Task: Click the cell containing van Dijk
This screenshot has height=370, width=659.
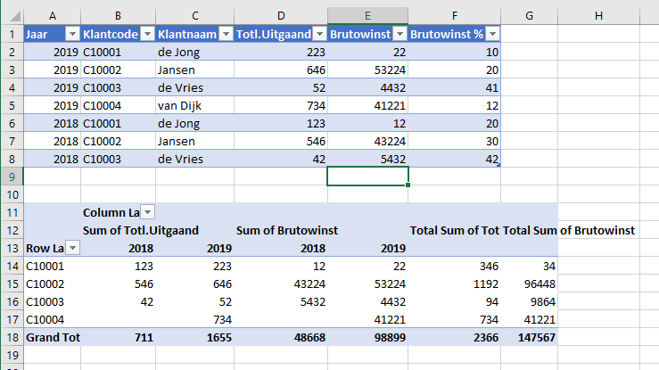Action: [x=194, y=105]
